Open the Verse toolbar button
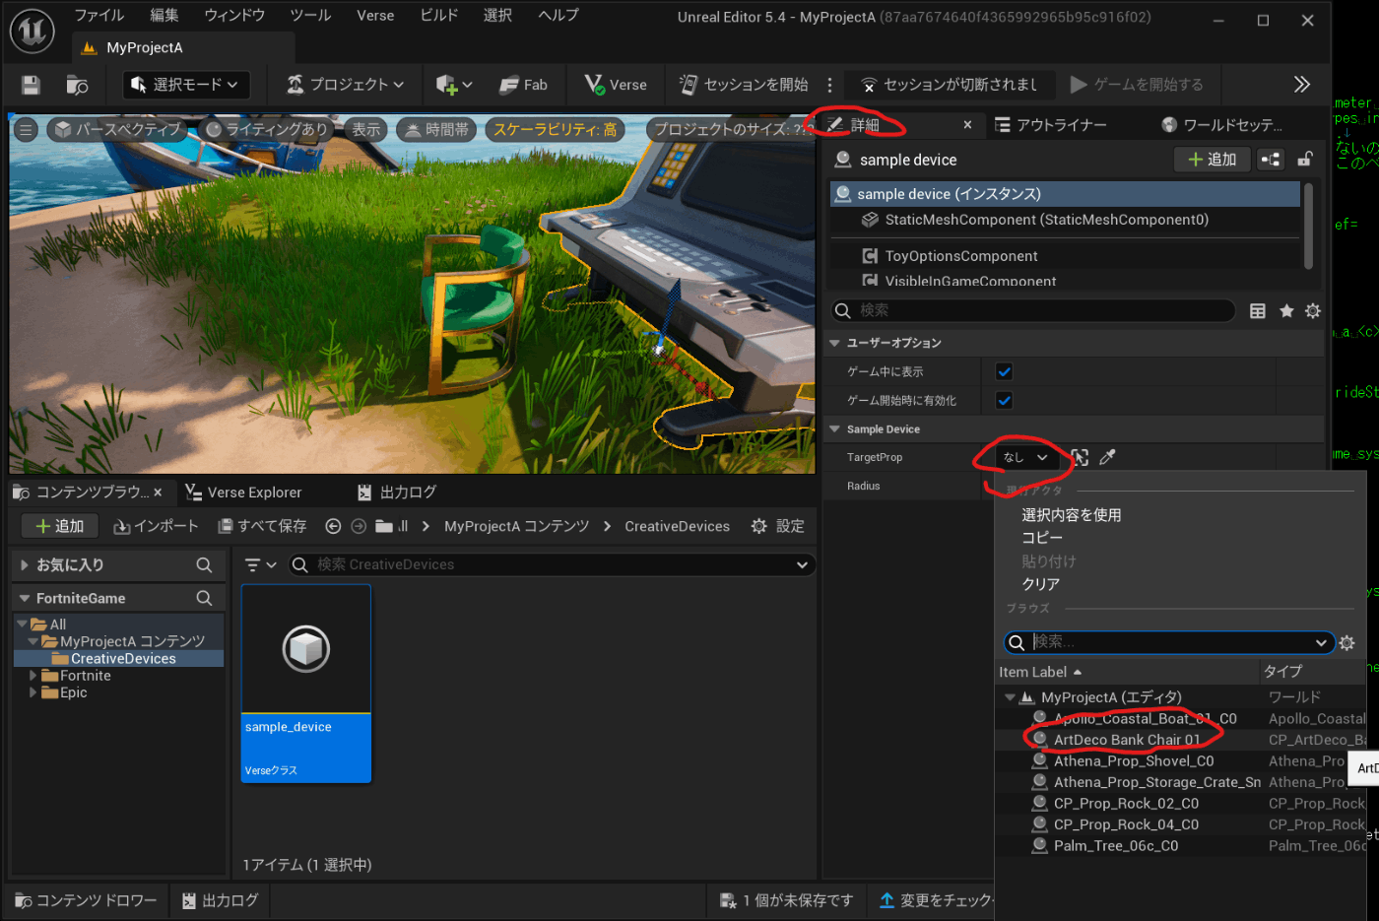The height and width of the screenshot is (921, 1379). tap(616, 85)
